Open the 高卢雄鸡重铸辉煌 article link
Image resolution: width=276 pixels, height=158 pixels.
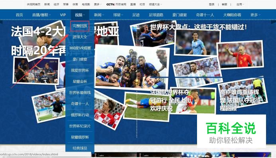(x=240, y=100)
